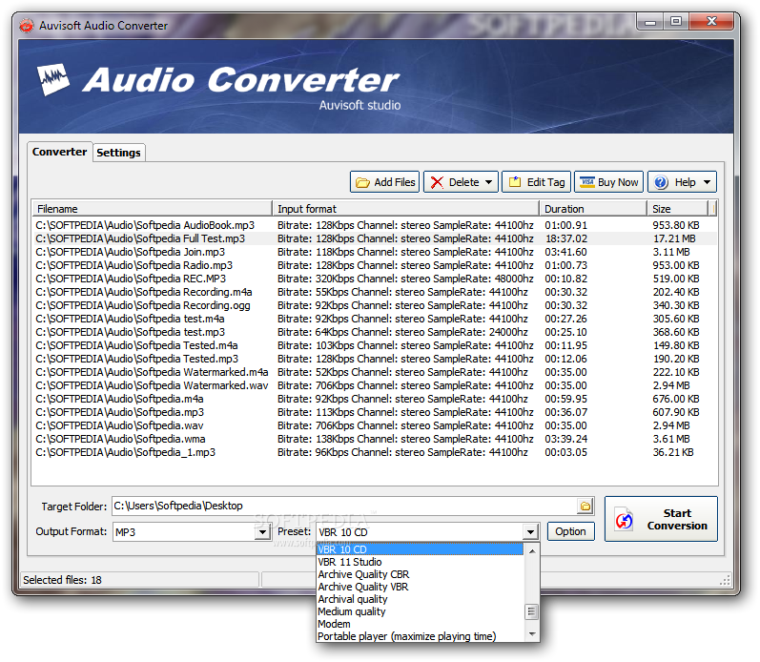
Task: Click the Buy Now button label
Action: [x=618, y=182]
